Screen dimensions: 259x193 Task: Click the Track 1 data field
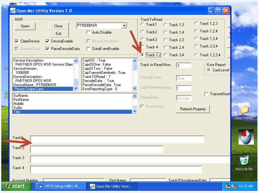pos(117,140)
